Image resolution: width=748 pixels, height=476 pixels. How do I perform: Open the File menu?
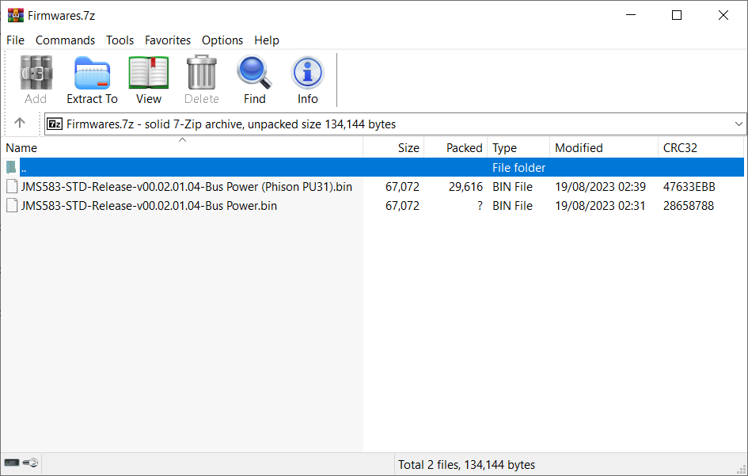pyautogui.click(x=15, y=40)
